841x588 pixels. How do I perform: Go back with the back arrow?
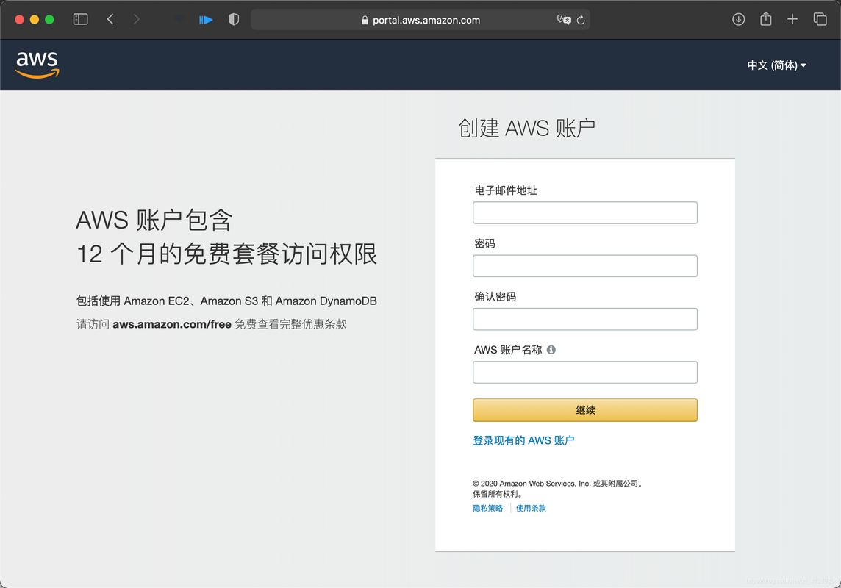pyautogui.click(x=110, y=19)
